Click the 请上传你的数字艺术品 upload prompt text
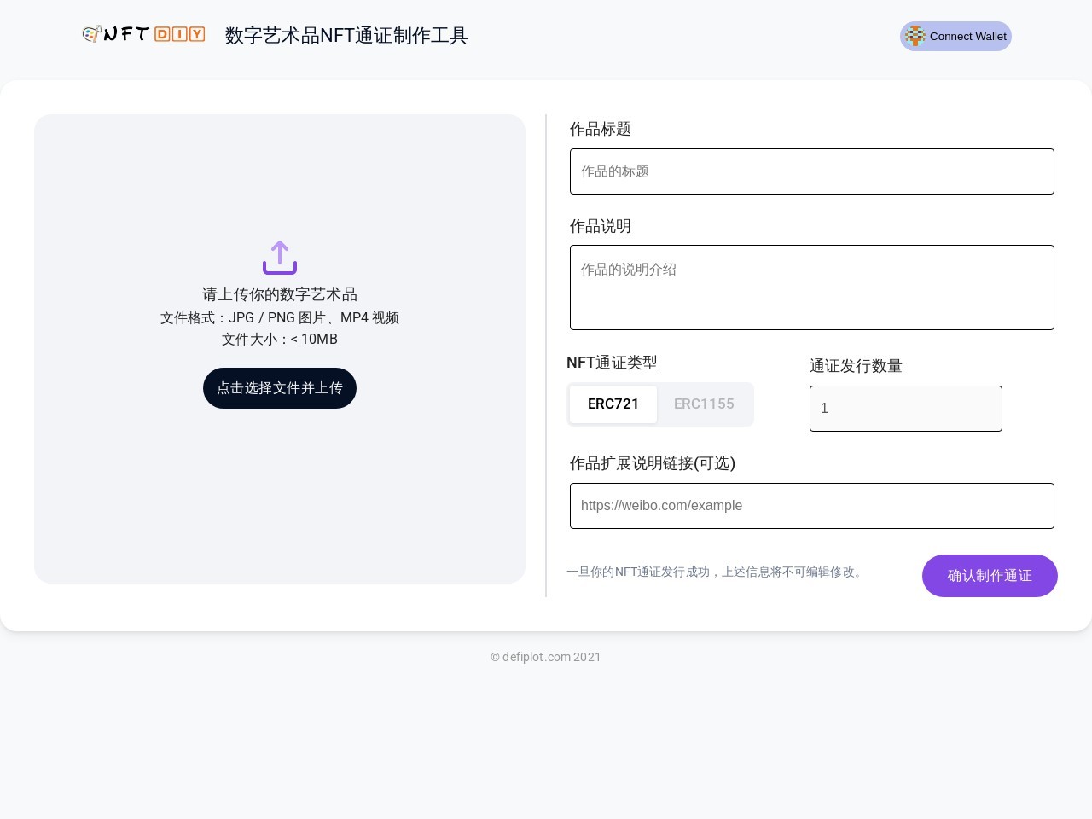 click(280, 294)
